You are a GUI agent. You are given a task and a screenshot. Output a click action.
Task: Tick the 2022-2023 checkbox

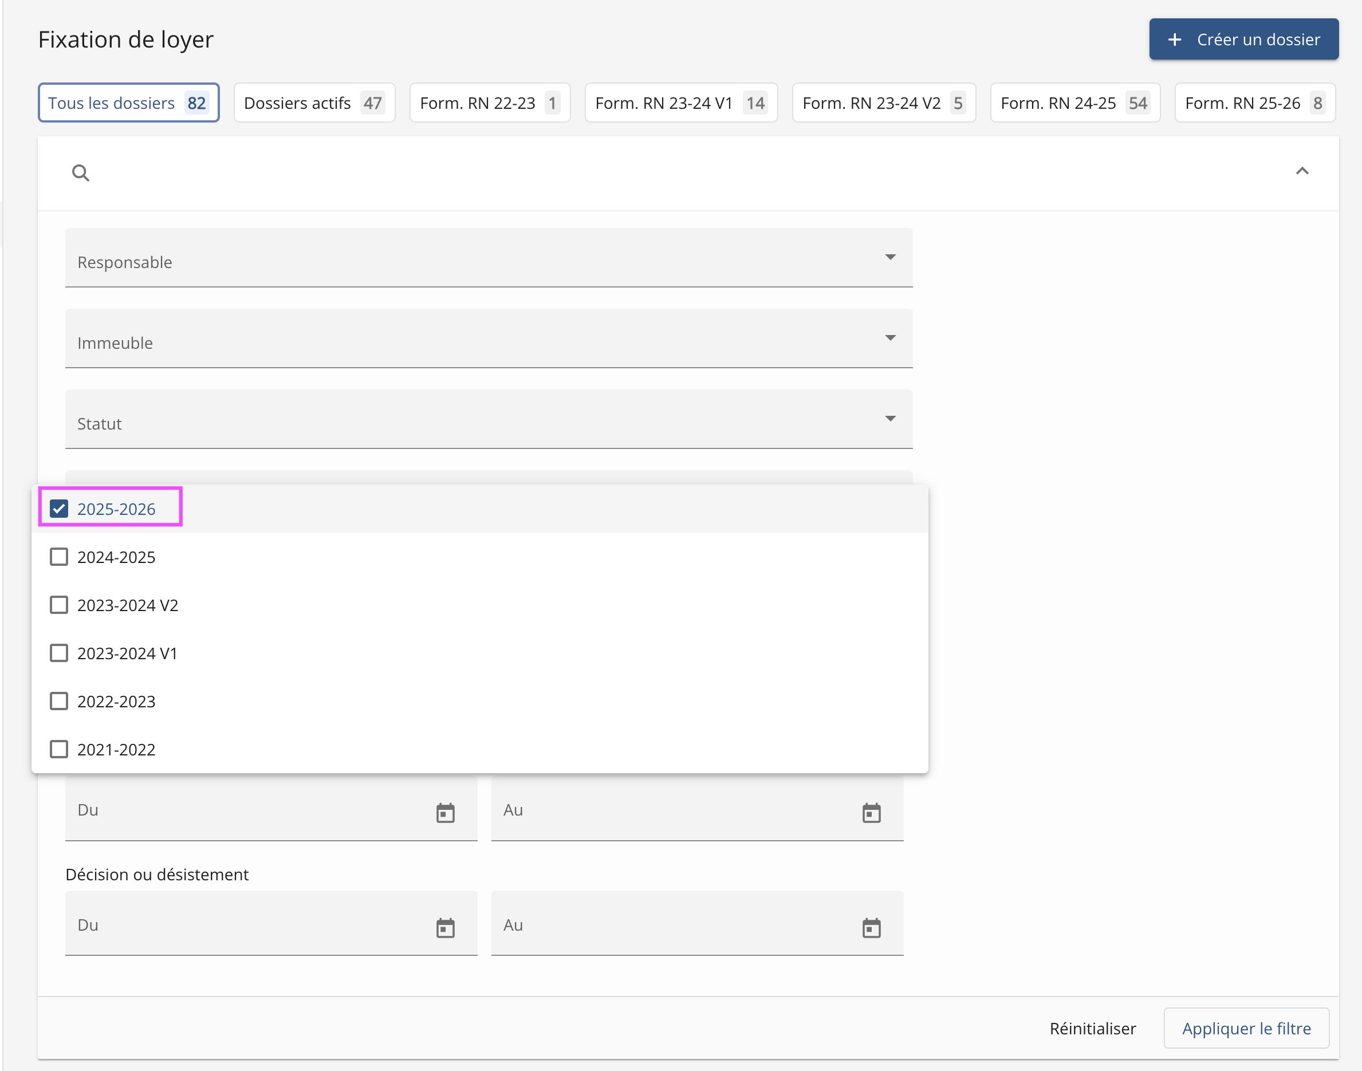click(x=59, y=701)
